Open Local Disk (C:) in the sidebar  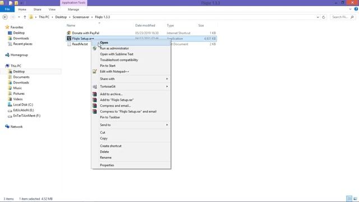23,104
